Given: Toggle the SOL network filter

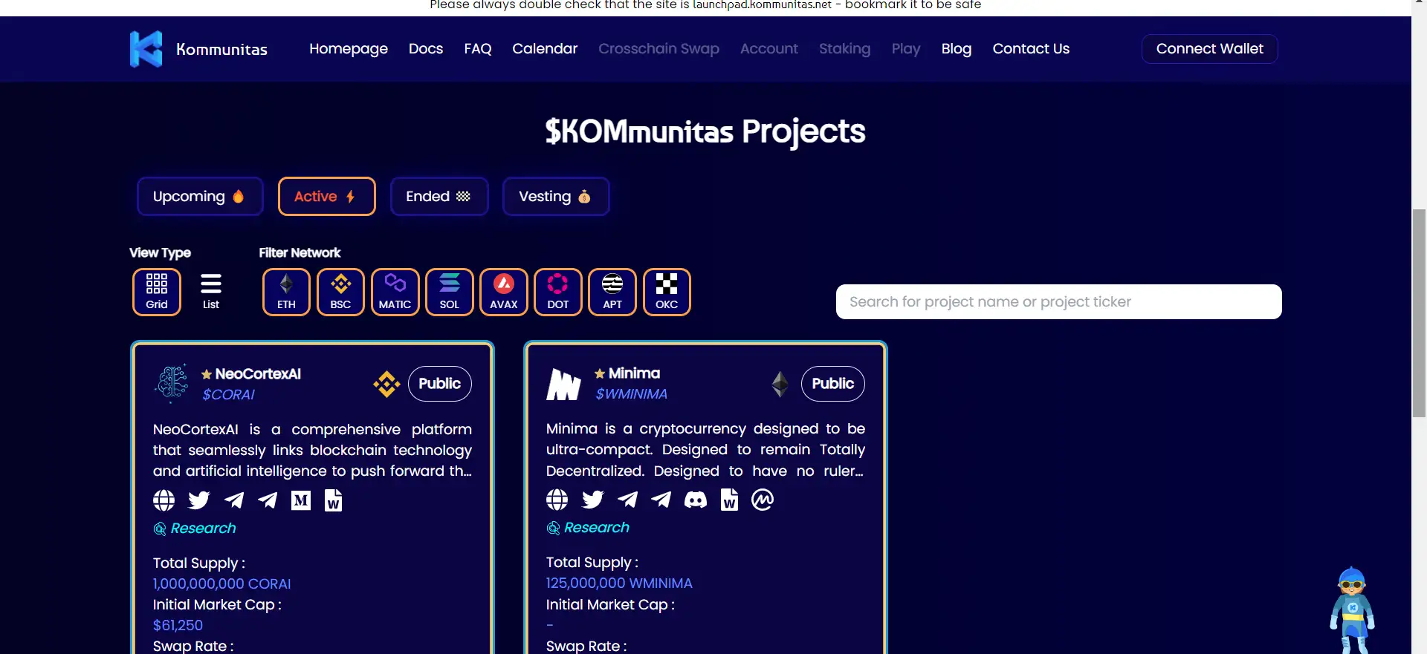Looking at the screenshot, I should [x=449, y=292].
